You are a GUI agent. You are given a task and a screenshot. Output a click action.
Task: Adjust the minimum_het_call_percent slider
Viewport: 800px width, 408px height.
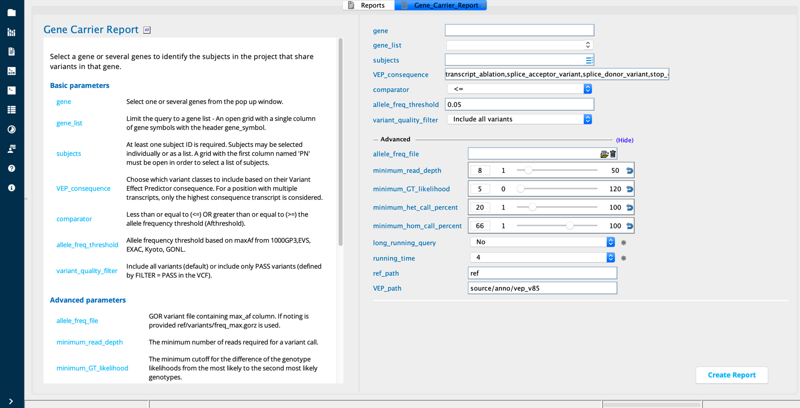pyautogui.click(x=557, y=208)
